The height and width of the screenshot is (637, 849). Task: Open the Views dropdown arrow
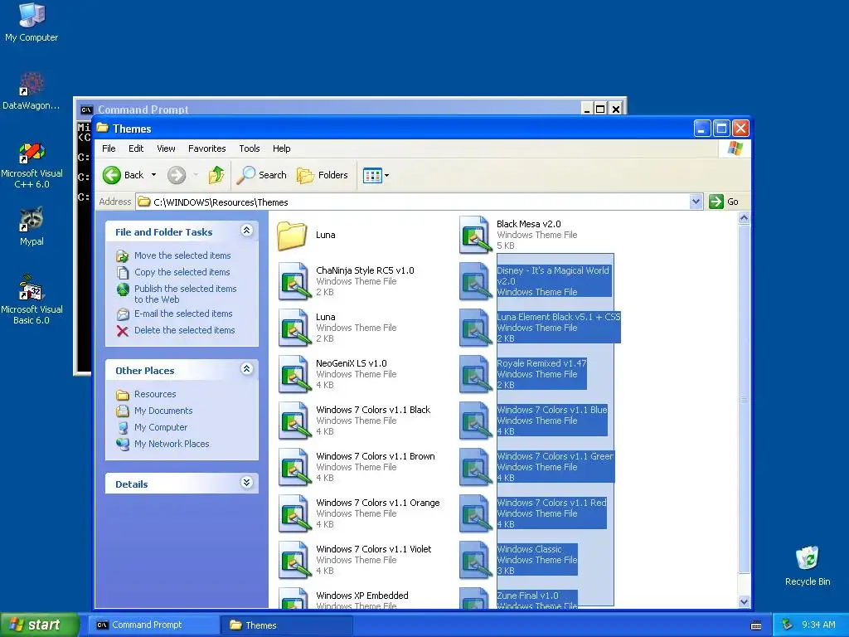pos(386,176)
